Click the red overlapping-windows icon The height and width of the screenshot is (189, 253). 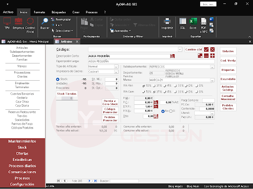(x=200, y=56)
